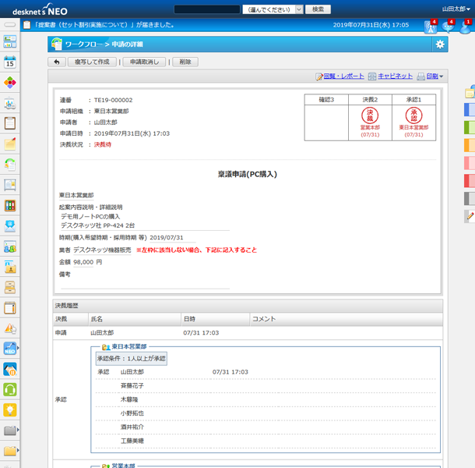This screenshot has height=468, width=475.
Task: Click the top search text field
Action: pos(206,9)
